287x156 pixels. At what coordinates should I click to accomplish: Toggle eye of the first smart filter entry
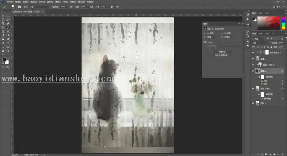pyautogui.click(x=262, y=81)
